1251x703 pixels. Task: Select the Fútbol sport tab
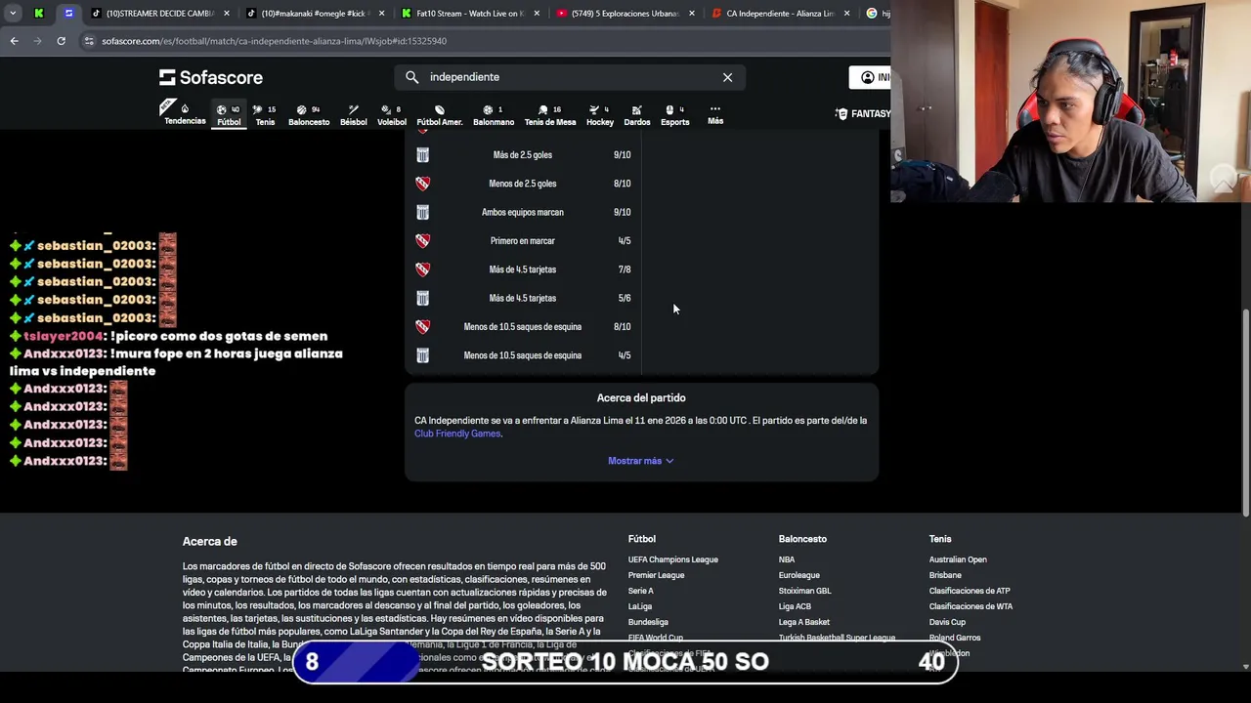(229, 115)
